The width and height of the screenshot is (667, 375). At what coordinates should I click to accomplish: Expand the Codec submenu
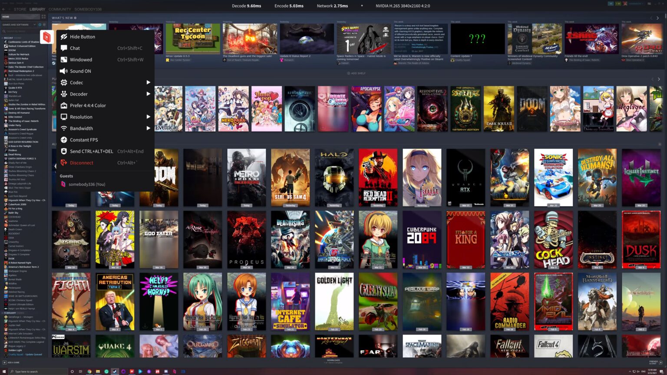point(76,82)
